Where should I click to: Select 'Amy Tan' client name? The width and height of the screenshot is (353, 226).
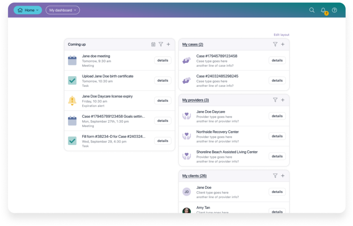(x=203, y=207)
